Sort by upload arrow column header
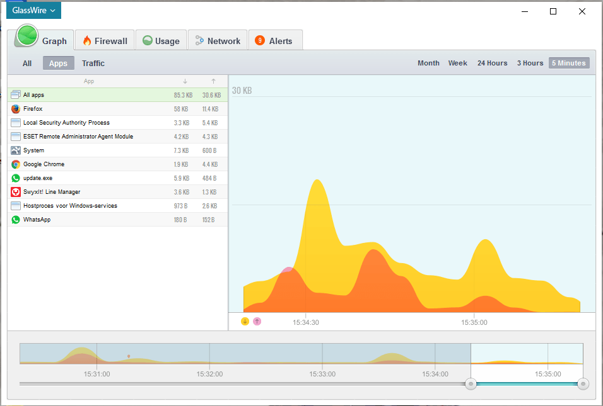 213,81
